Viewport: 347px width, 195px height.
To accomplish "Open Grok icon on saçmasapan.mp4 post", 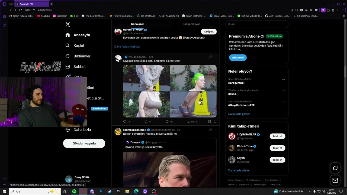I will coord(210,130).
